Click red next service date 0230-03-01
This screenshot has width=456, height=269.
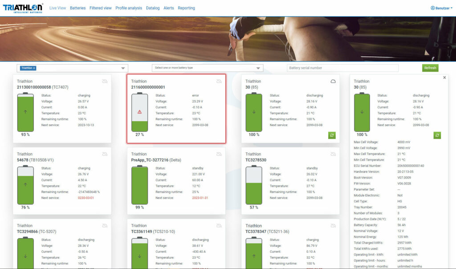[x=86, y=198]
